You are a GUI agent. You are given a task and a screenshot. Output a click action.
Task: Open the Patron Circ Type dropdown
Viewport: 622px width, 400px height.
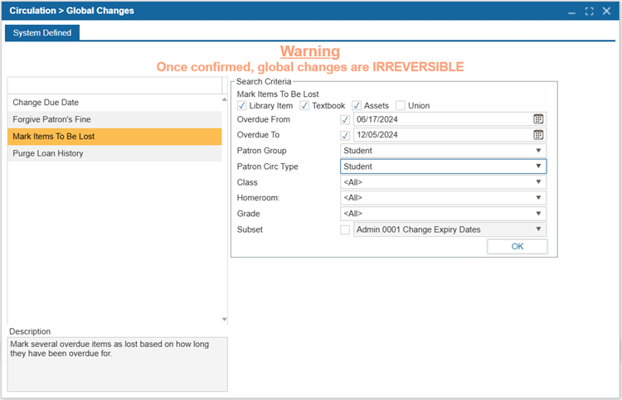[443, 166]
